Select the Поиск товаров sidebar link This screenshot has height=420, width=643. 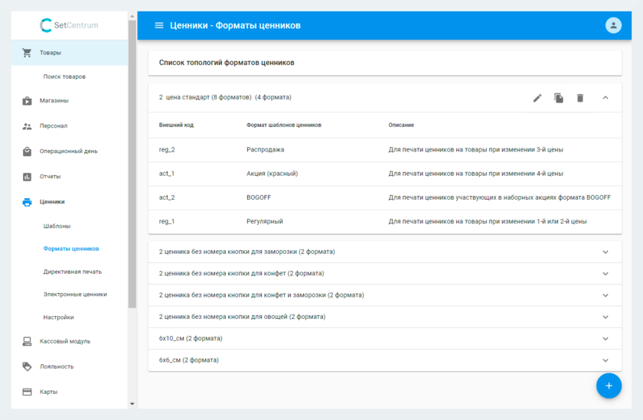pyautogui.click(x=64, y=77)
